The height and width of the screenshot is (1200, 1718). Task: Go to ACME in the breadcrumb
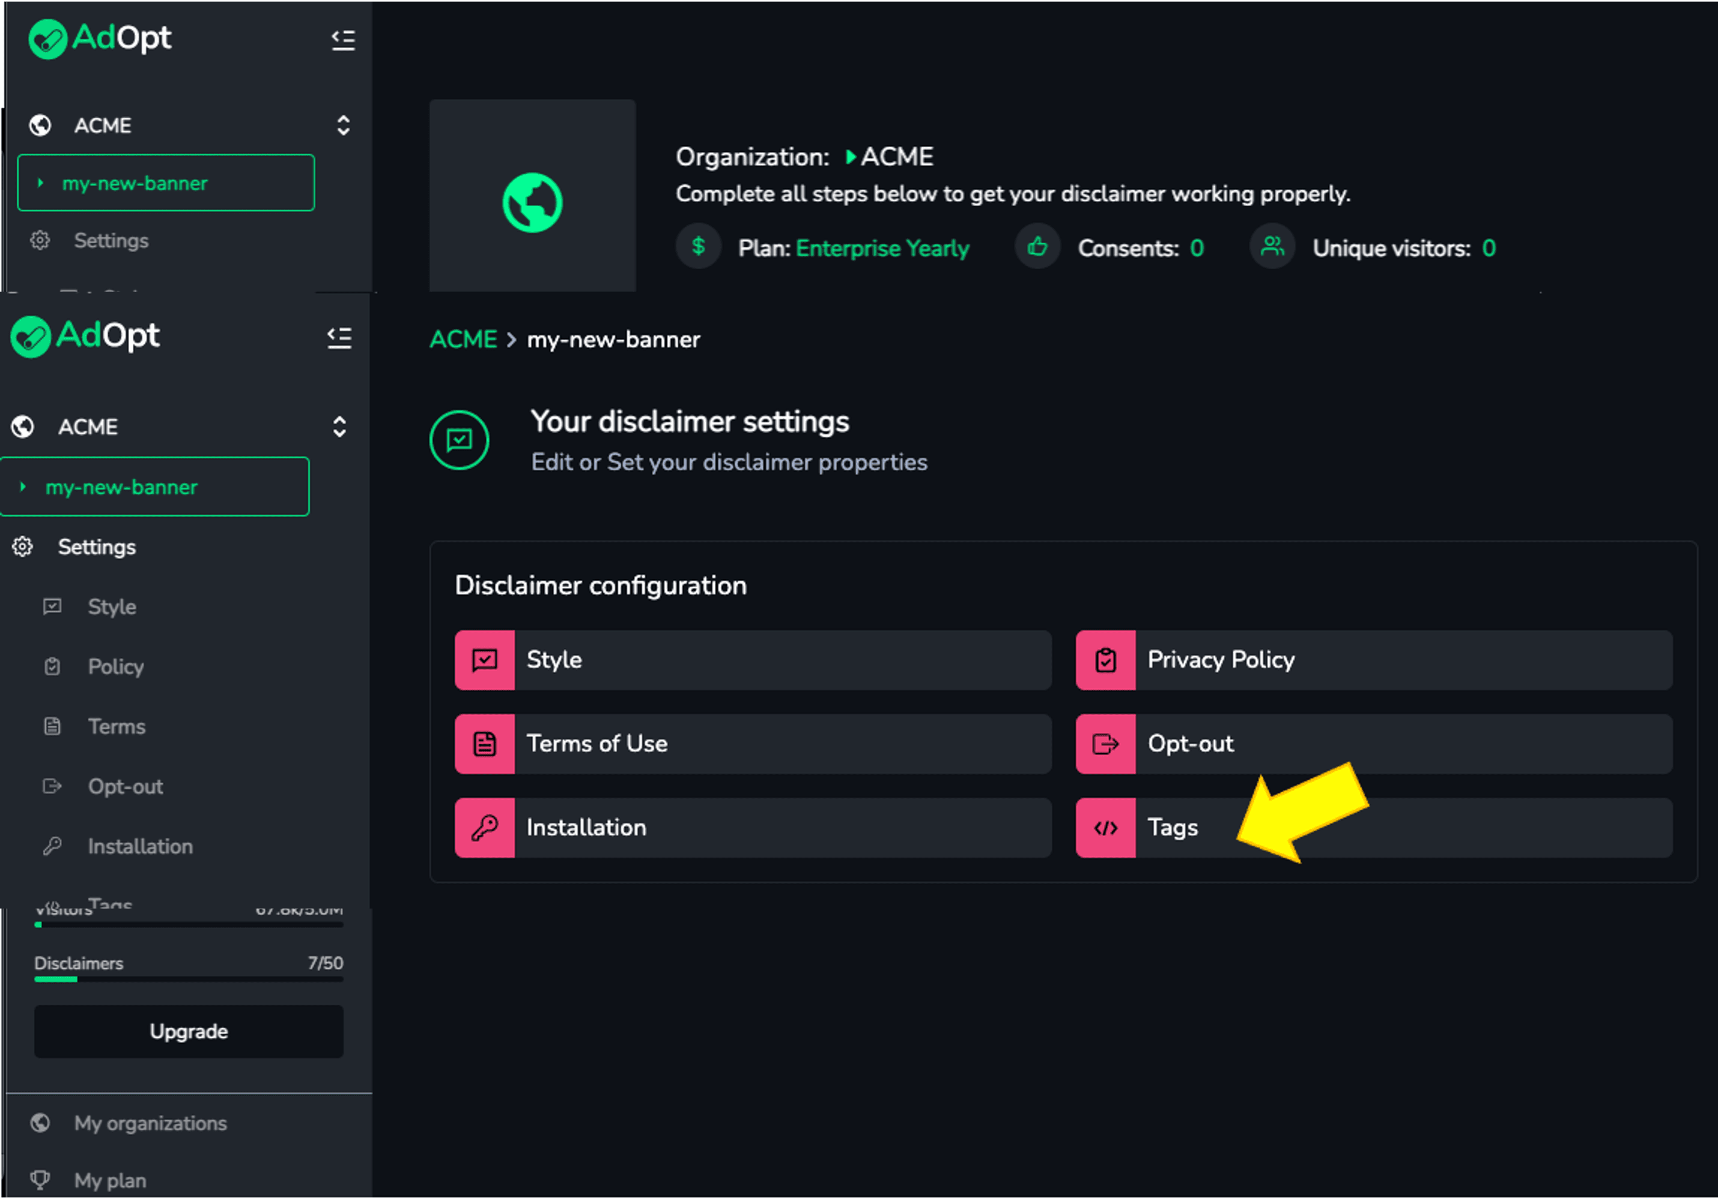click(x=463, y=340)
